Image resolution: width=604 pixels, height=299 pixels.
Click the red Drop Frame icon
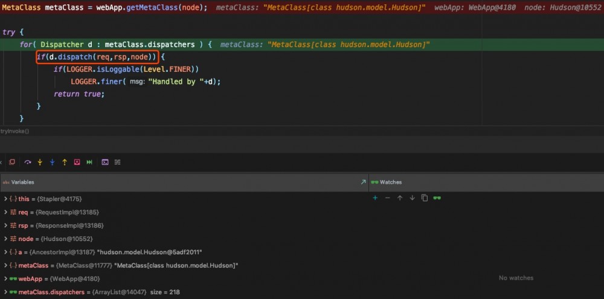[x=77, y=162]
